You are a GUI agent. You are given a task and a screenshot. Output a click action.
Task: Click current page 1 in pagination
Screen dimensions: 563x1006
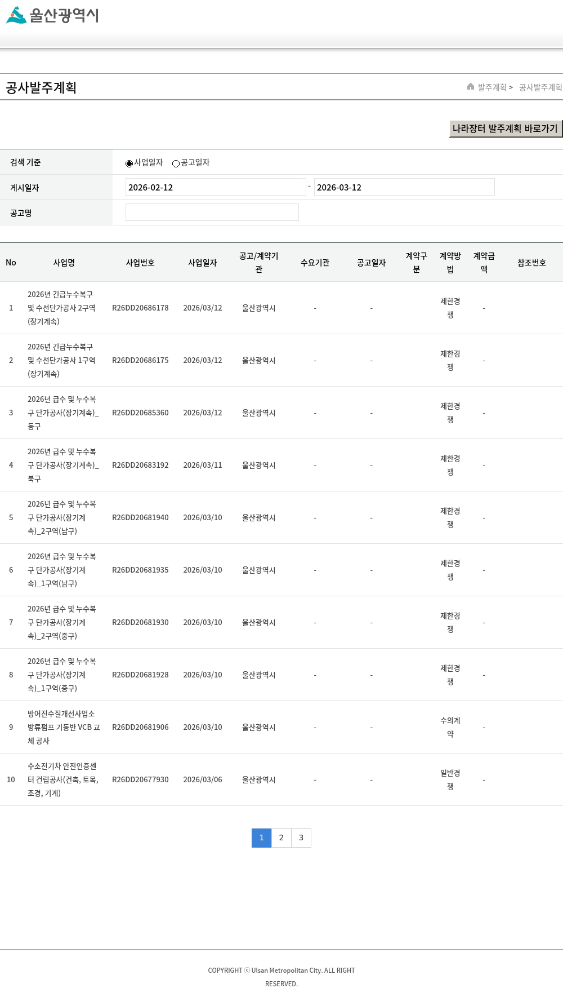point(261,837)
